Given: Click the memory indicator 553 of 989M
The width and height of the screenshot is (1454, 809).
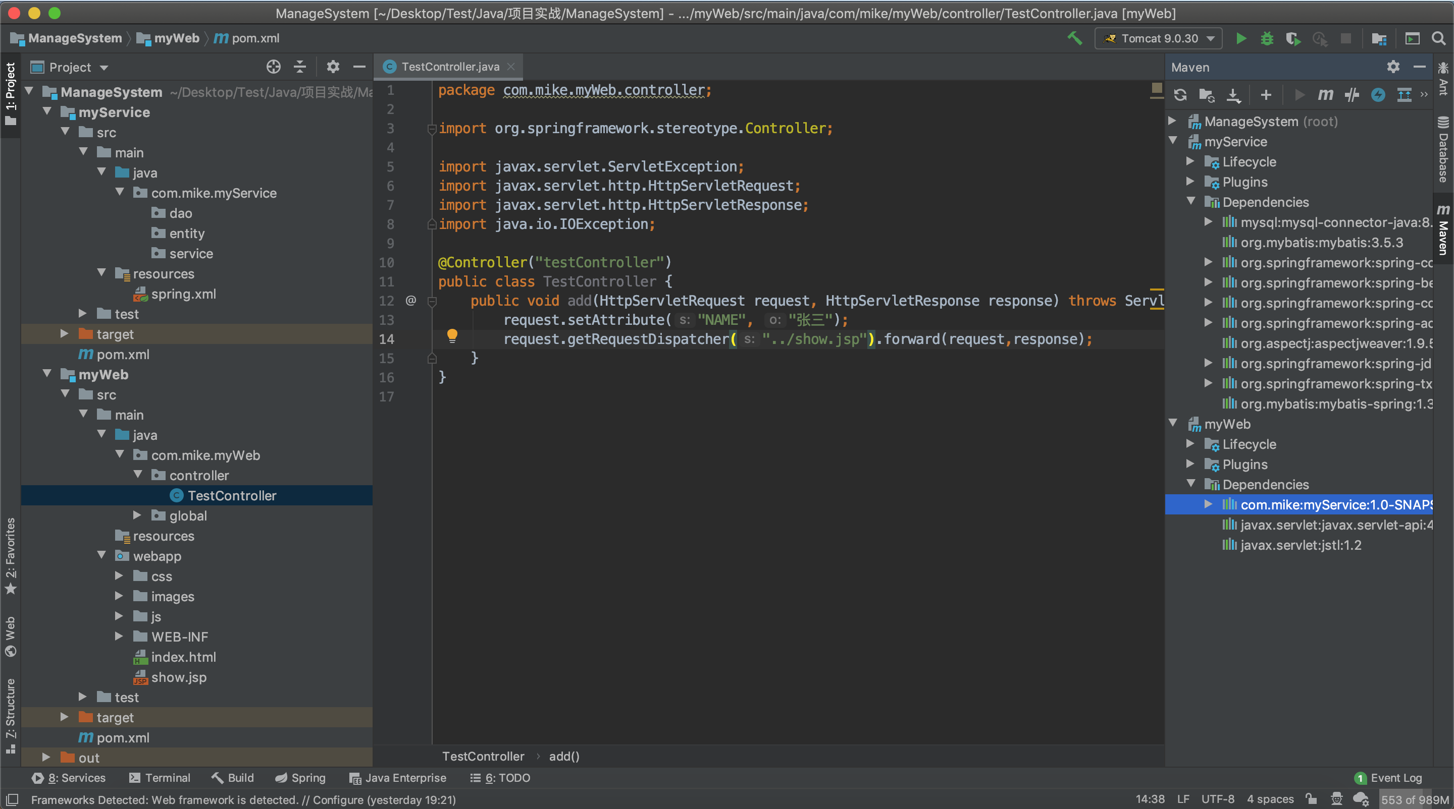Looking at the screenshot, I should 1415,799.
